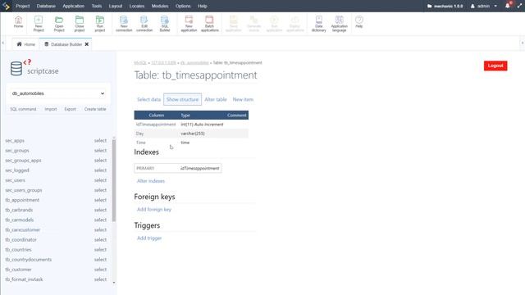Image resolution: width=525 pixels, height=295 pixels.
Task: Open the Alter table link
Action: pyautogui.click(x=216, y=99)
